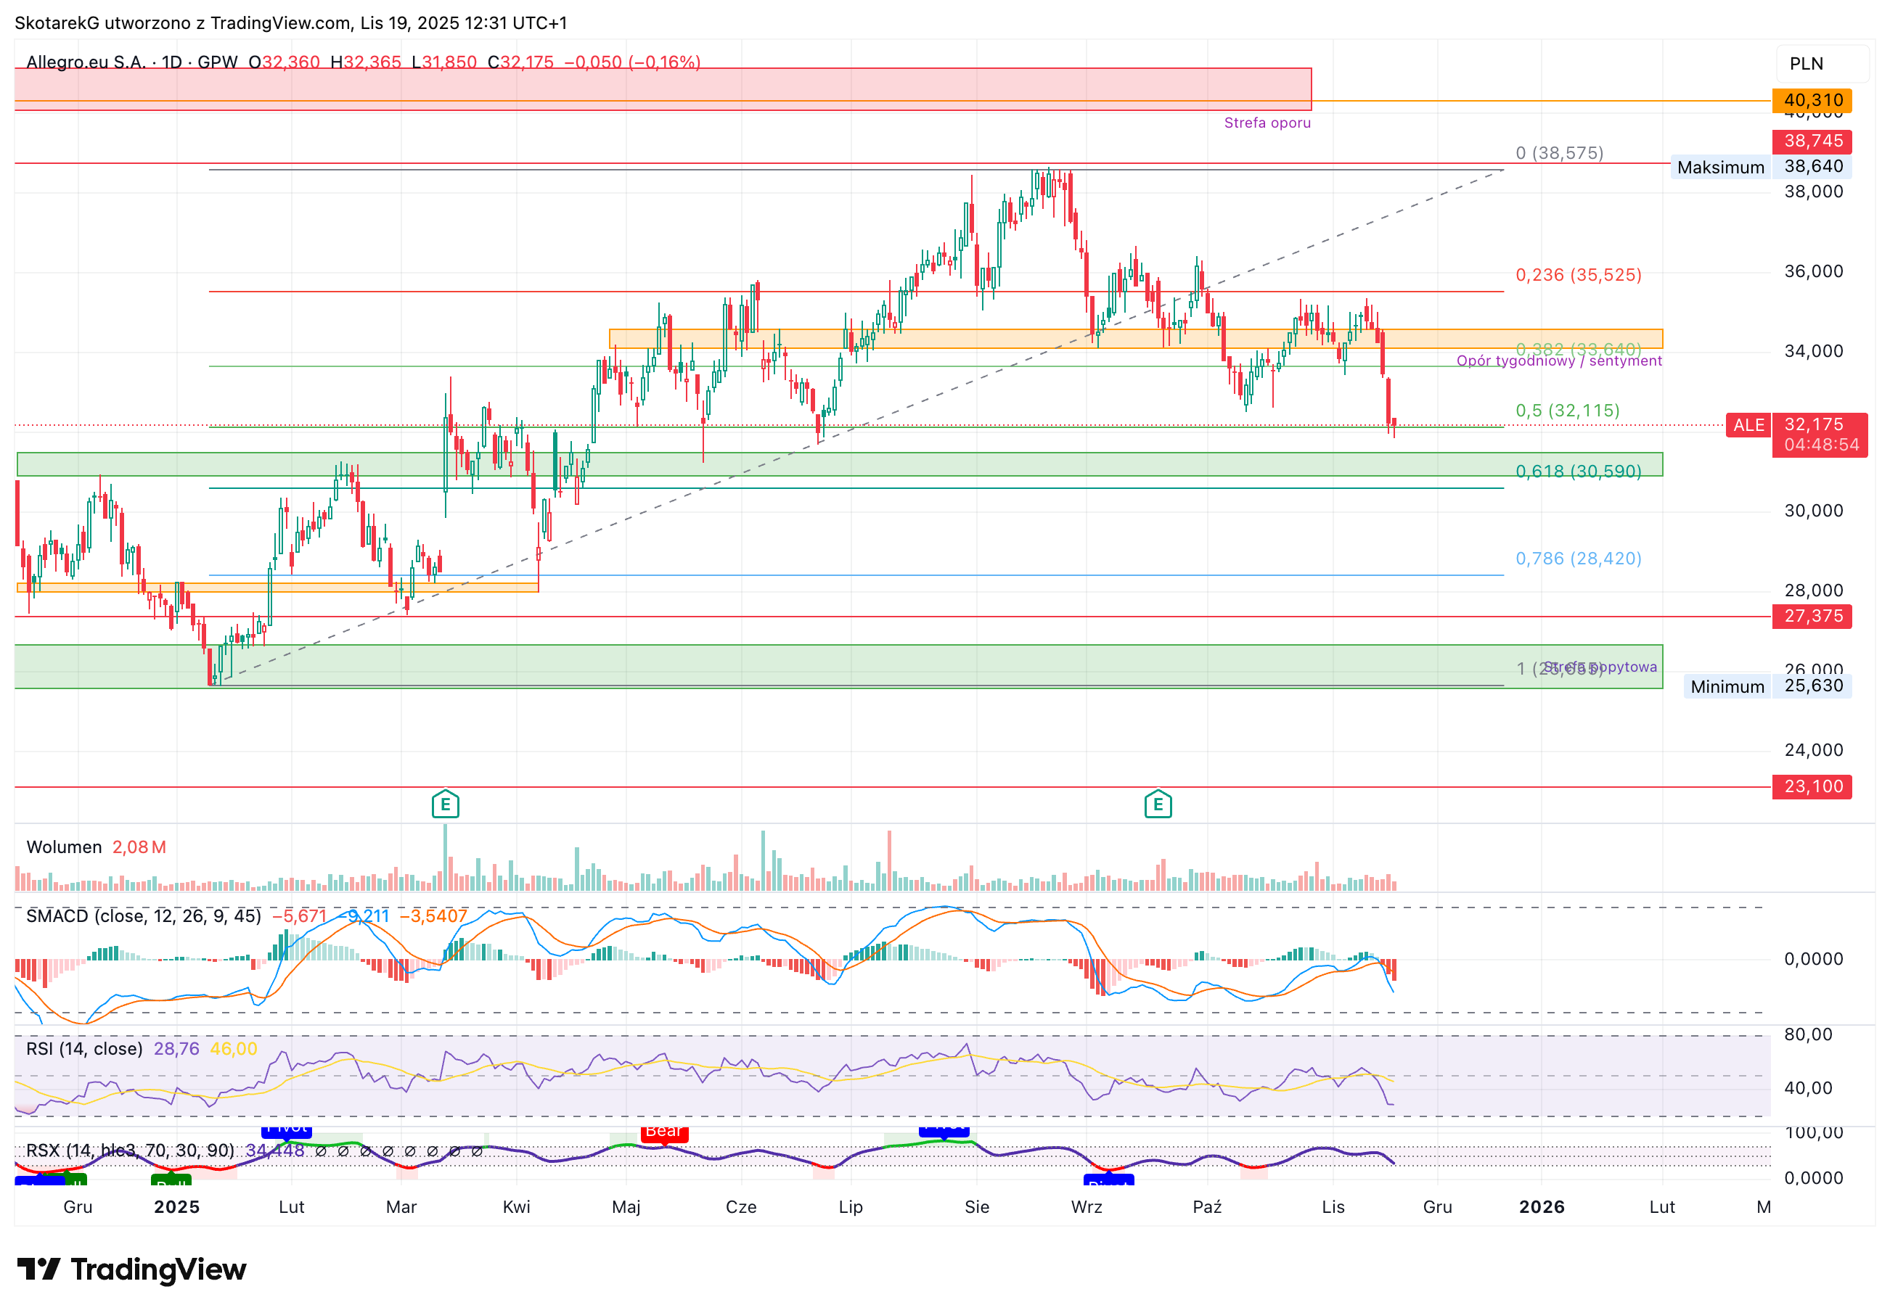Click the Strefa popytowa annotation text
This screenshot has height=1313, width=1890.
click(1599, 667)
